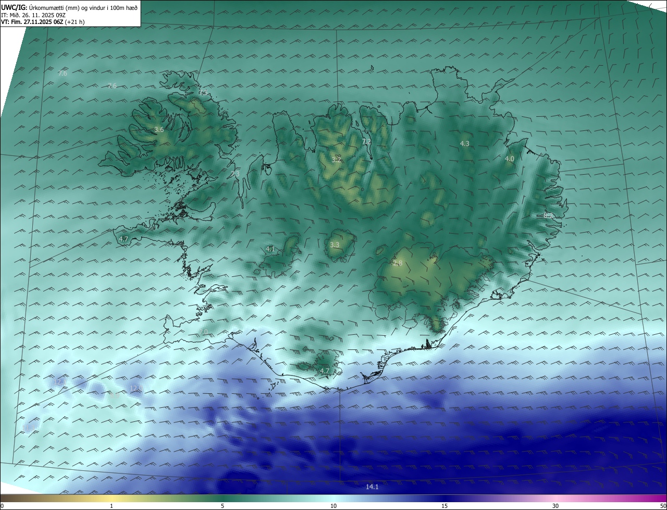Screen dimensions: 667x510
Task: Click the '(+21 h)' forecast lead time
Action: click(x=75, y=22)
